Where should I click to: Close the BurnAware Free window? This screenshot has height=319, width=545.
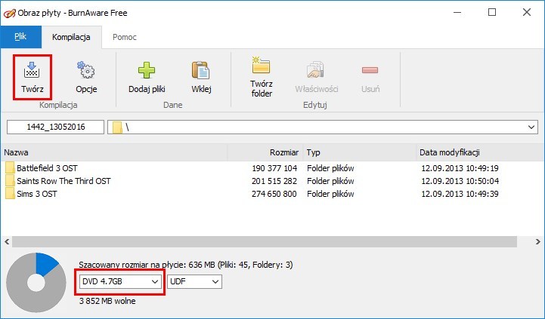pos(527,13)
